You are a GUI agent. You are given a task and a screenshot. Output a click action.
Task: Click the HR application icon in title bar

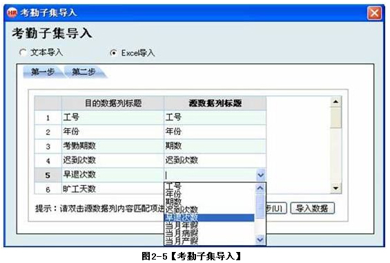tap(12, 12)
